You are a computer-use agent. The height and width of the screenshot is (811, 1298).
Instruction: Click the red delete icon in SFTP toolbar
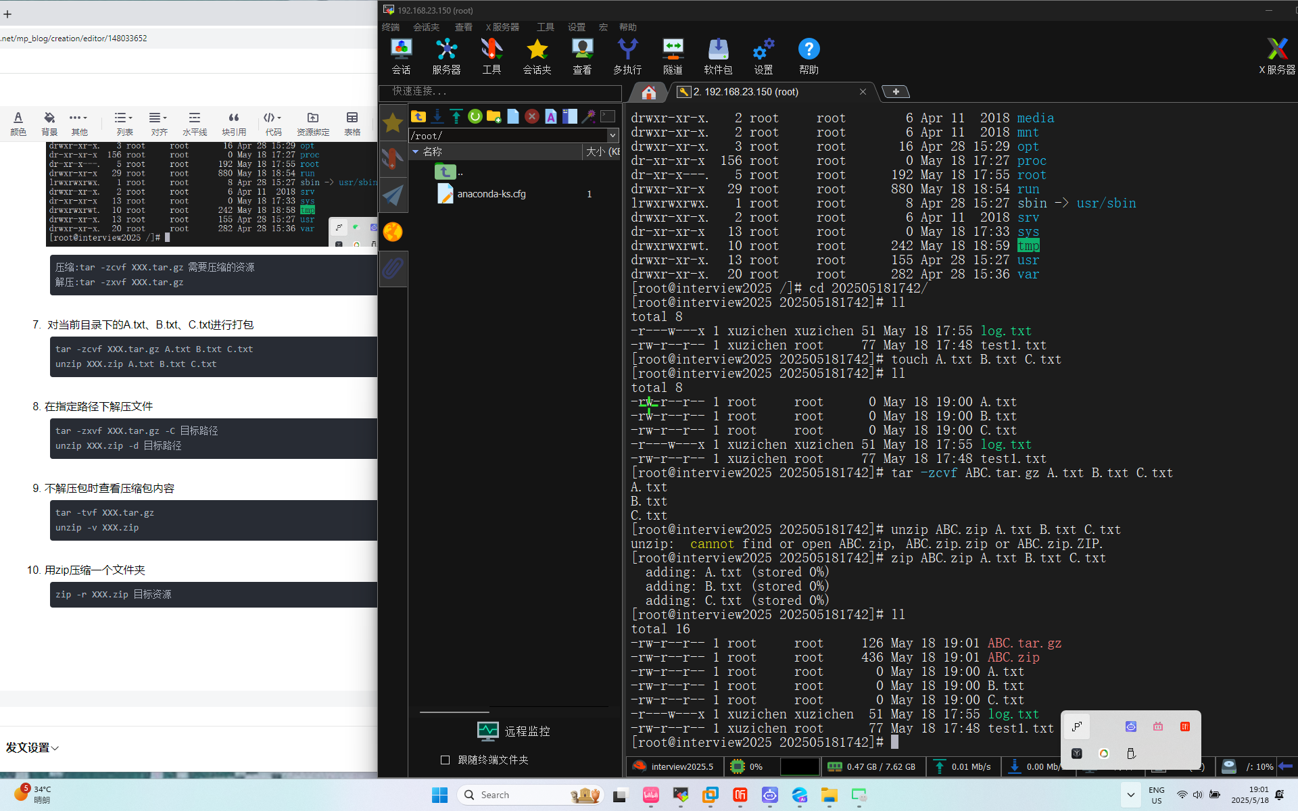pos(532,116)
